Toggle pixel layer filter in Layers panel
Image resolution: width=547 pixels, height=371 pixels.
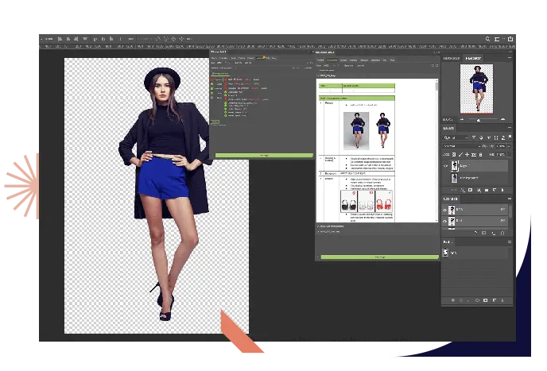[x=474, y=137]
